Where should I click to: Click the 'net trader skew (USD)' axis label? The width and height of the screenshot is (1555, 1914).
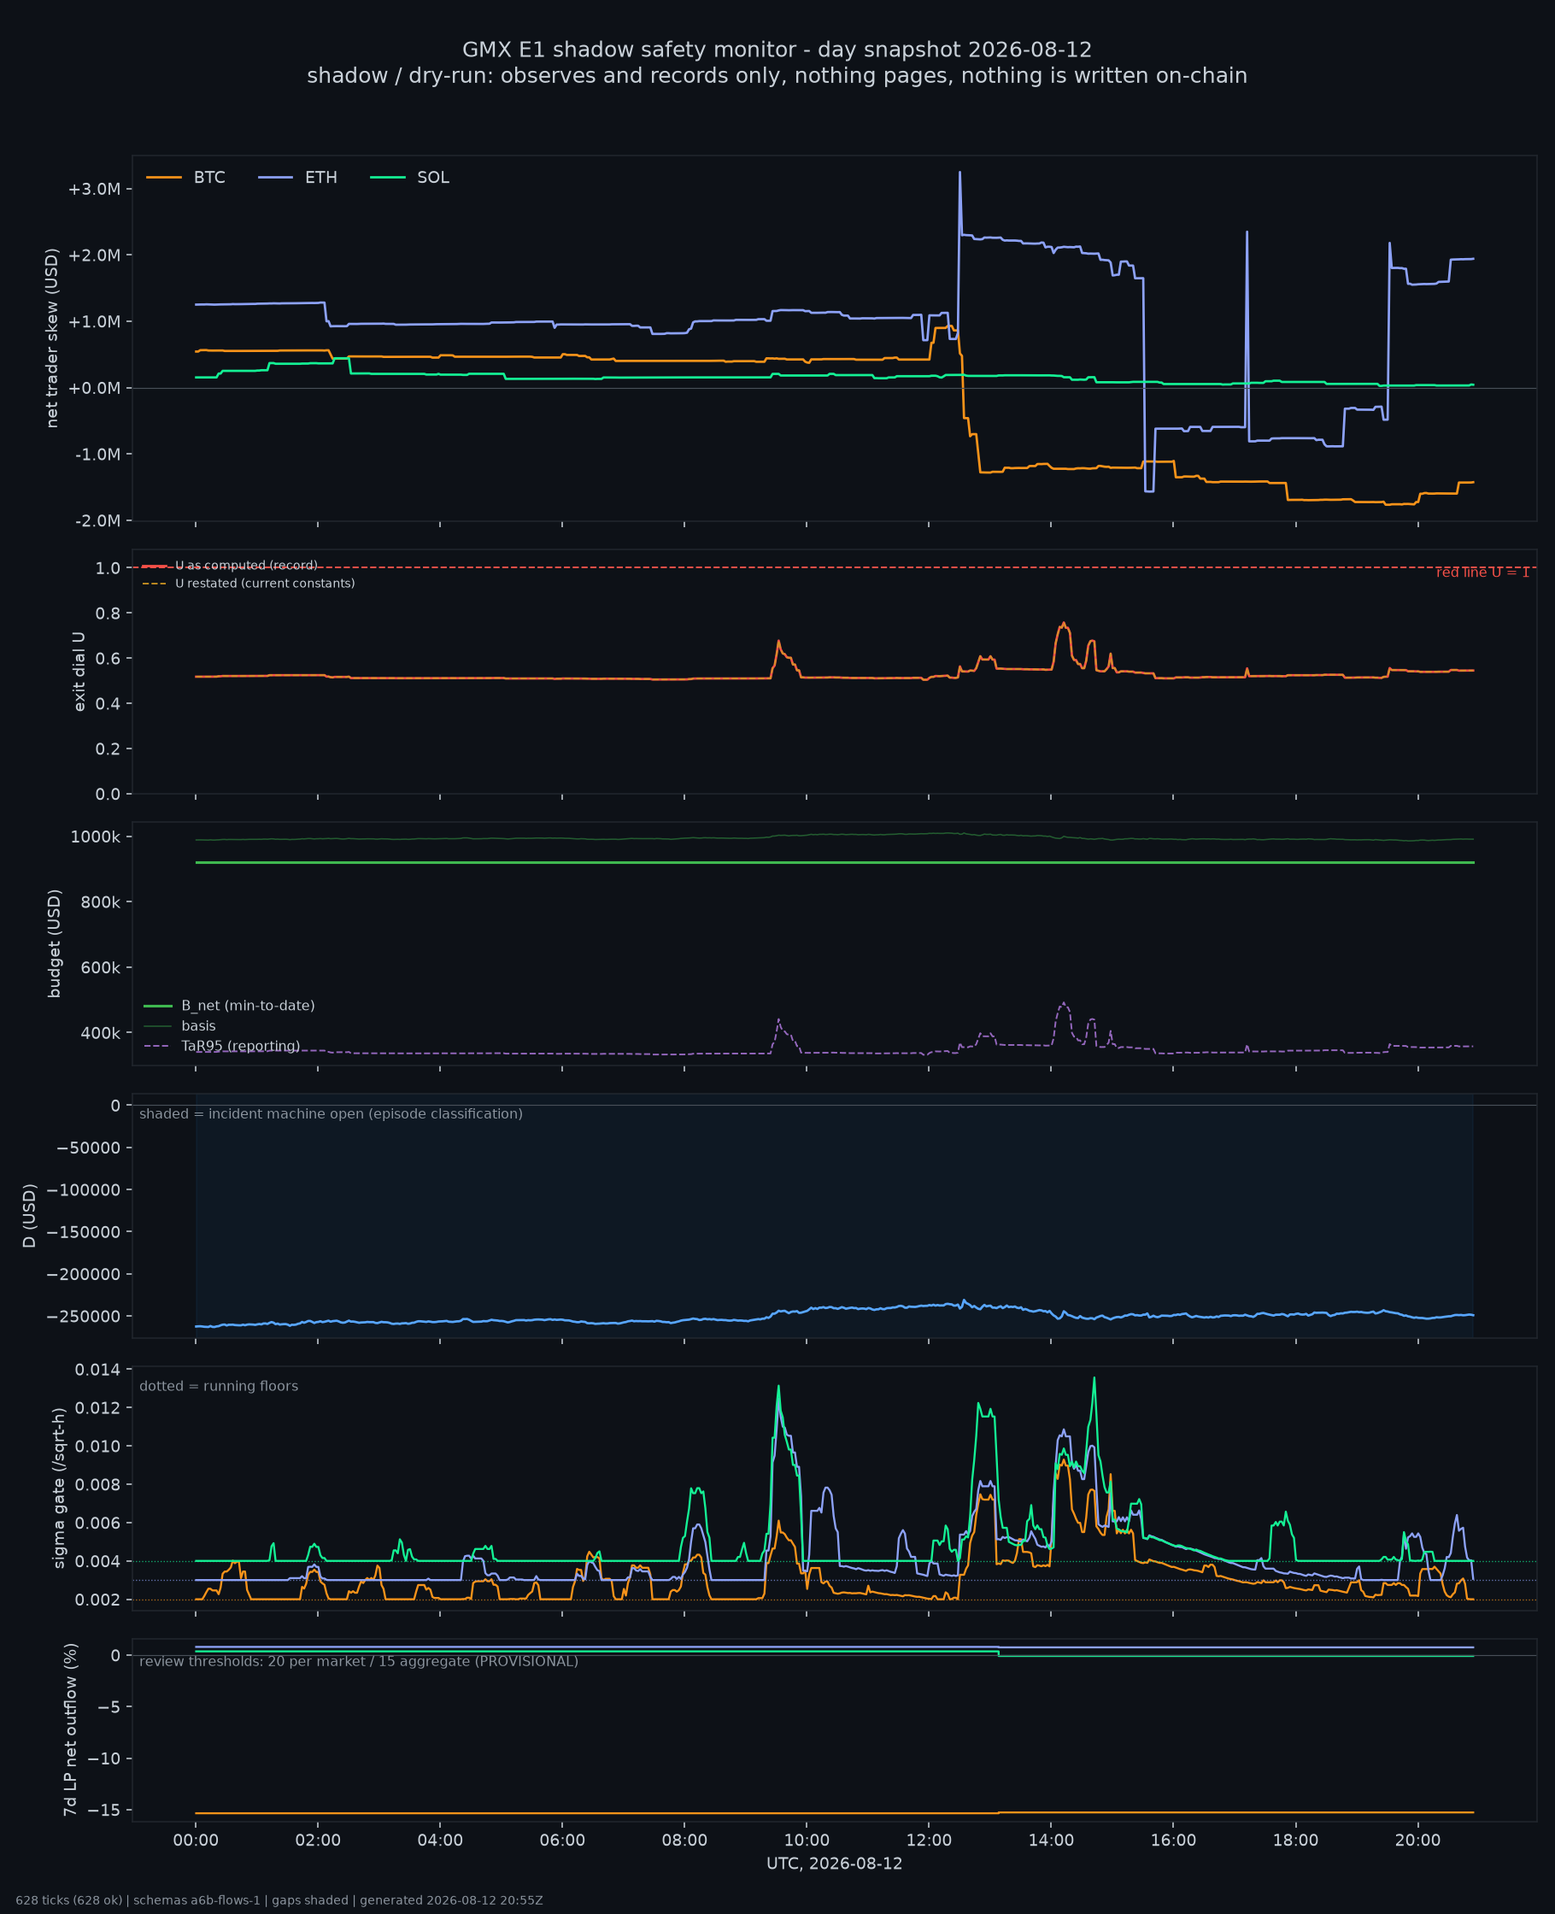52,338
